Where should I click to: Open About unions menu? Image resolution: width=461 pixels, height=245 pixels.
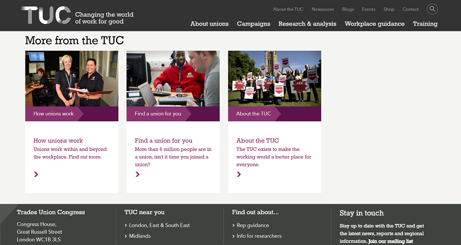[209, 24]
